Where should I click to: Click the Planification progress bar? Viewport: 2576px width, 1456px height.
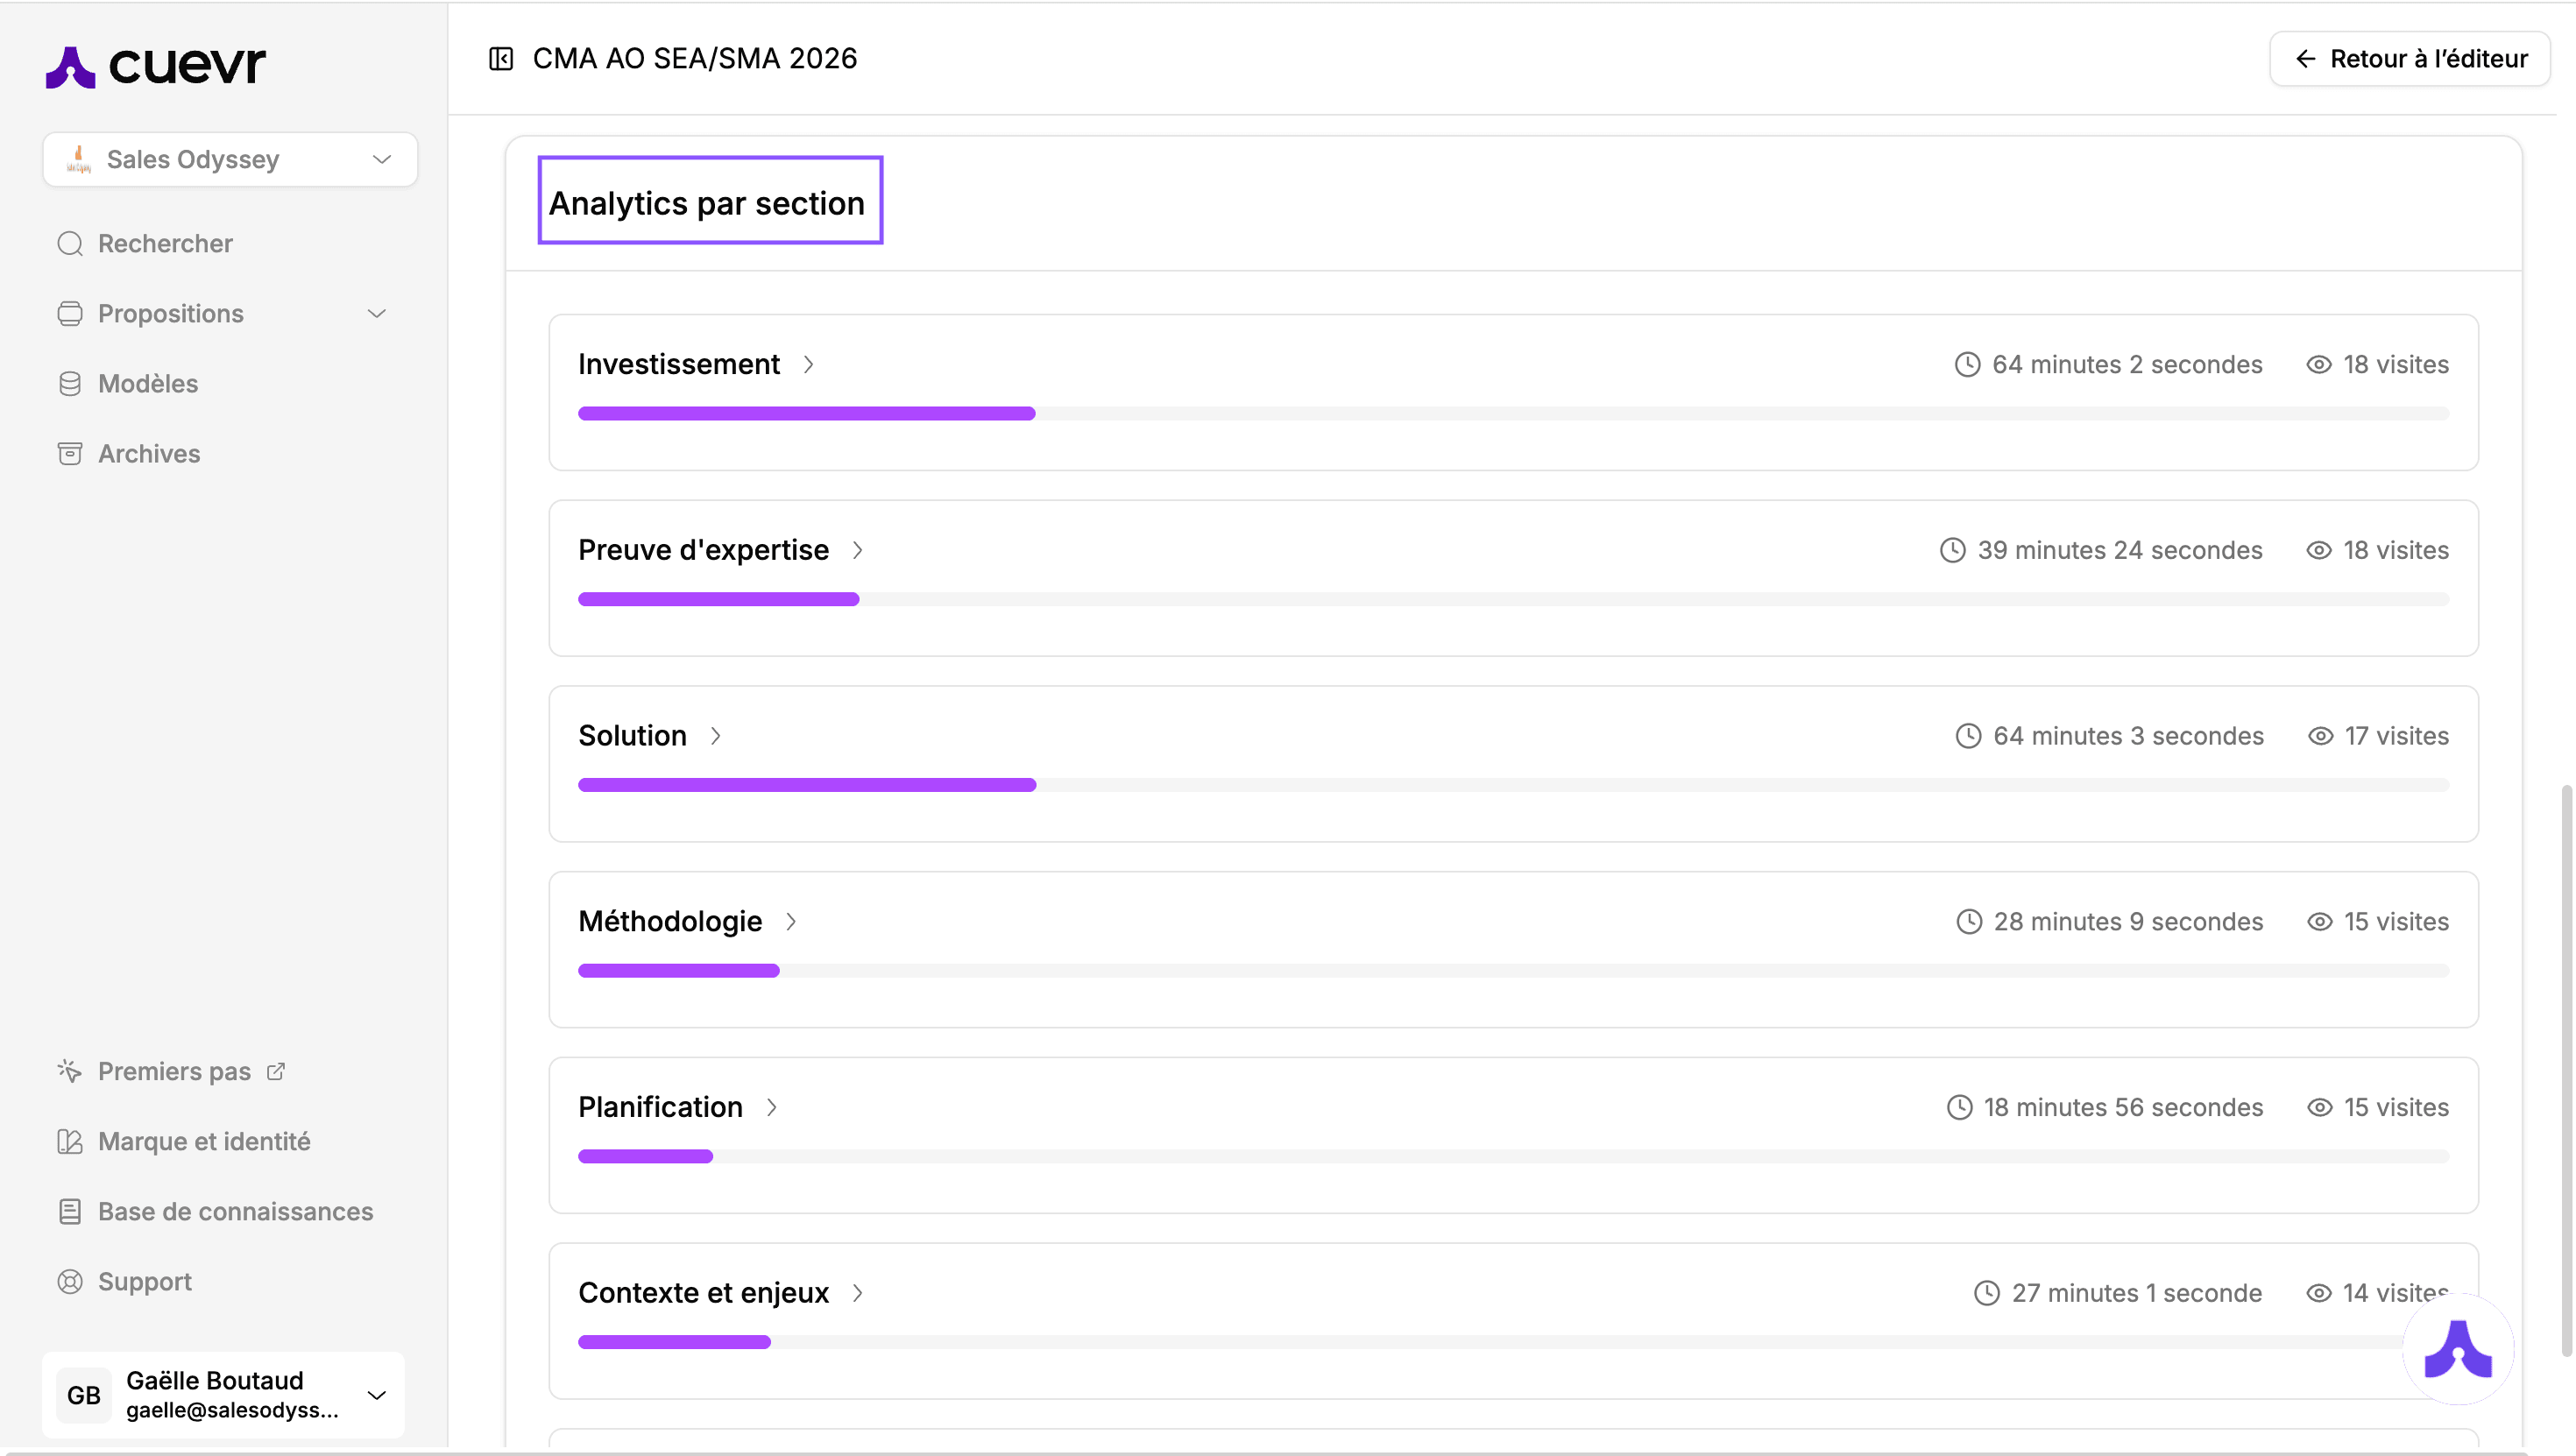[x=645, y=1156]
